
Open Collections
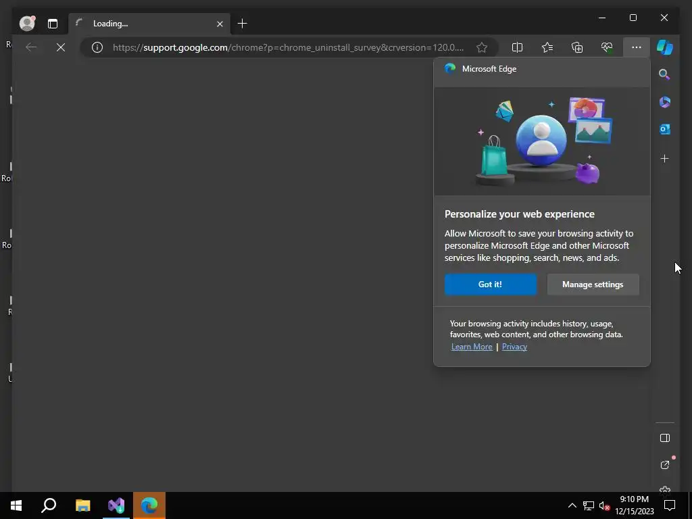tap(577, 47)
